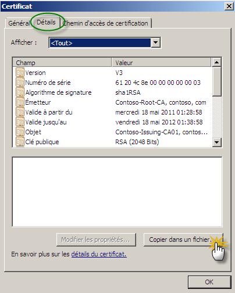Image resolution: width=235 pixels, height=293 pixels.
Task: Click the field list scroll up arrow
Action: (216, 62)
